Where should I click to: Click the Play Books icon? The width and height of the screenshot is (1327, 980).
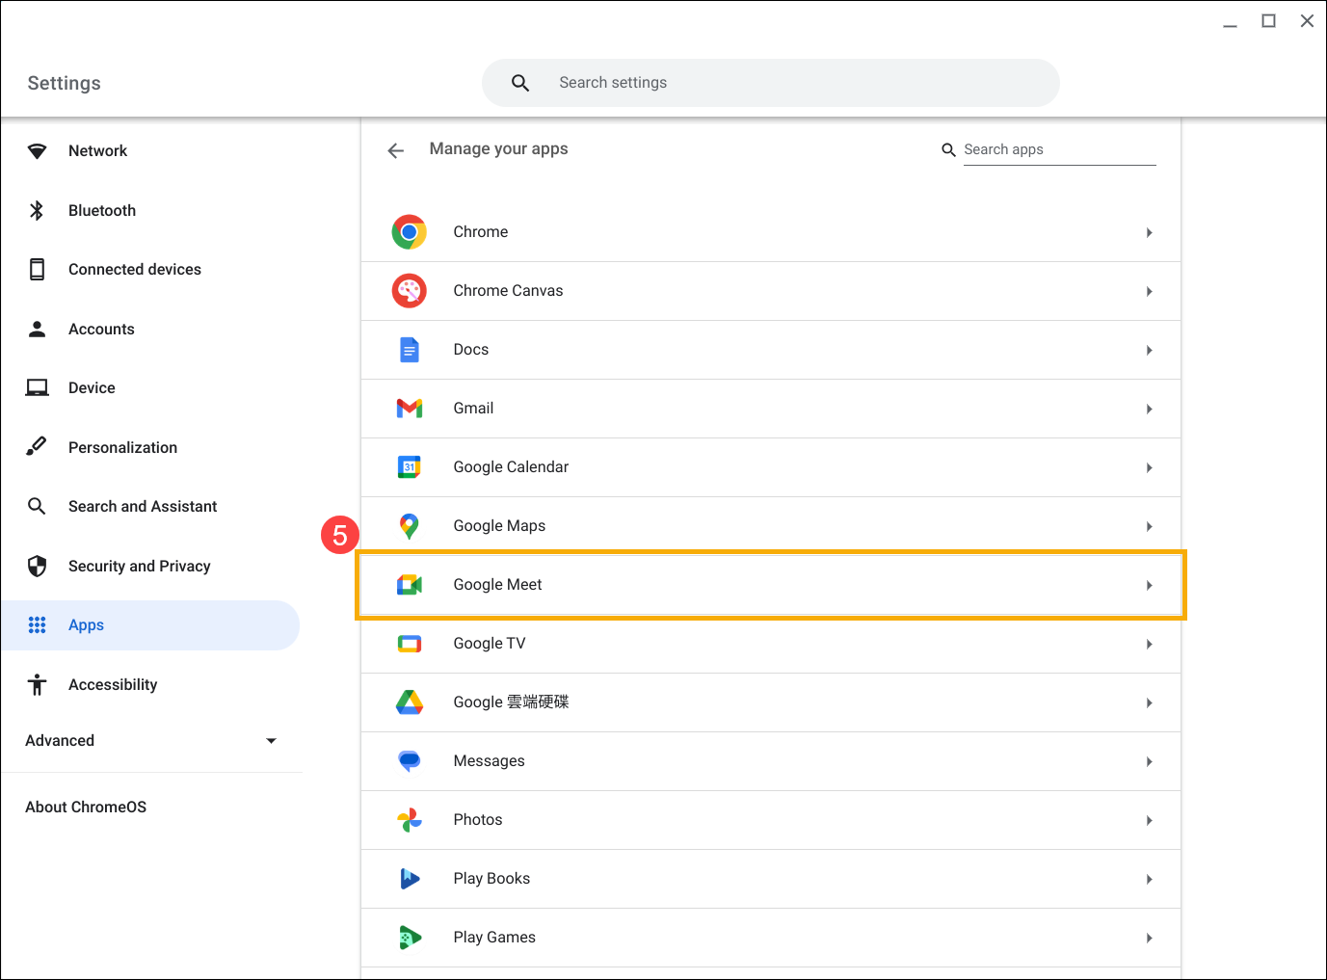(x=410, y=879)
